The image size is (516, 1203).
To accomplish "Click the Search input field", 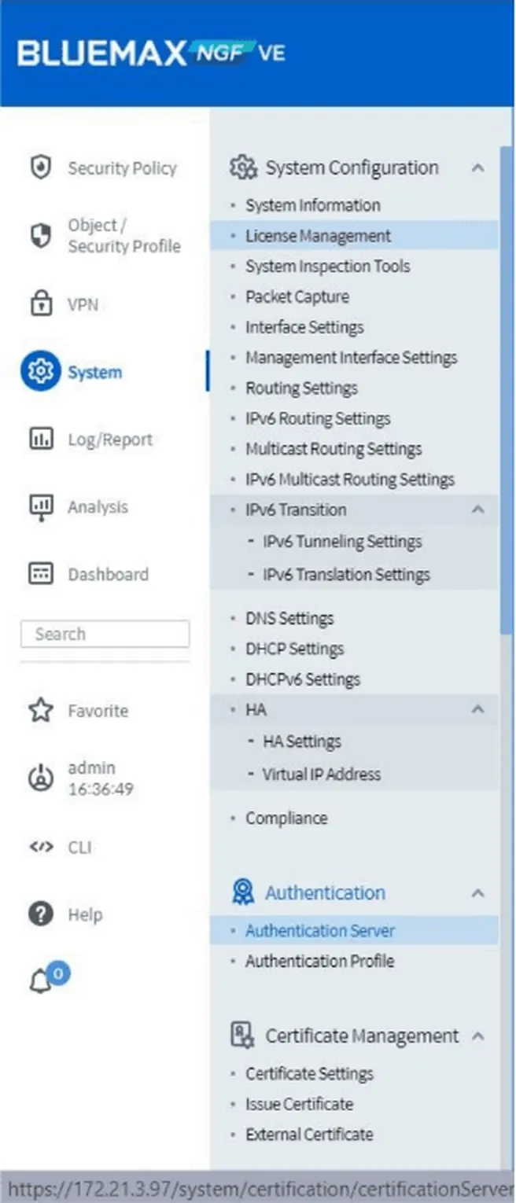I will 105,634.
